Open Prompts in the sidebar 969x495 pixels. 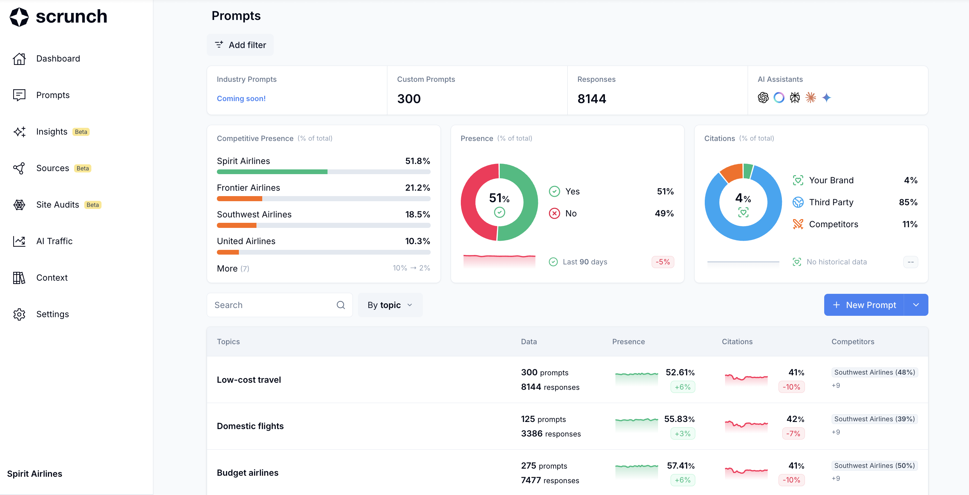53,95
